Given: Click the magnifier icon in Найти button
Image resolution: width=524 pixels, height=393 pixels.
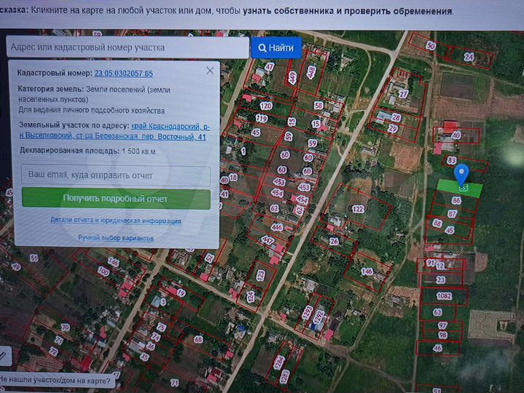Looking at the screenshot, I should [x=262, y=48].
